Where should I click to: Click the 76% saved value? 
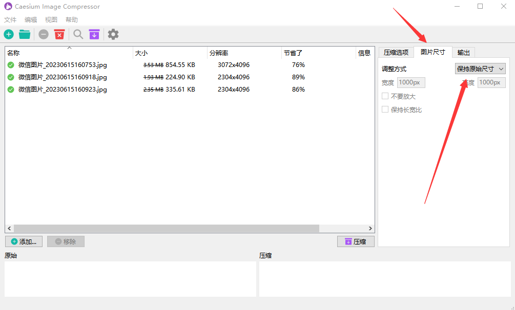pos(298,65)
